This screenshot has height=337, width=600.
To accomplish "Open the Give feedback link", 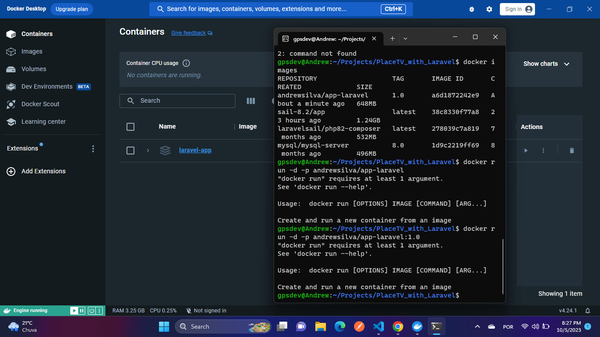I will coord(188,33).
